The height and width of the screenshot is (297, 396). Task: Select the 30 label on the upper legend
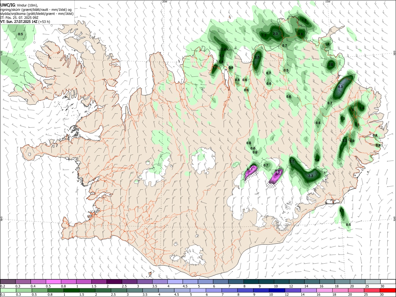click(382, 286)
